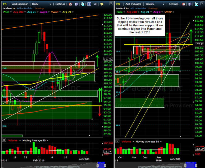Click Add to Portfolio link in Weekly chart

click(x=138, y=8)
